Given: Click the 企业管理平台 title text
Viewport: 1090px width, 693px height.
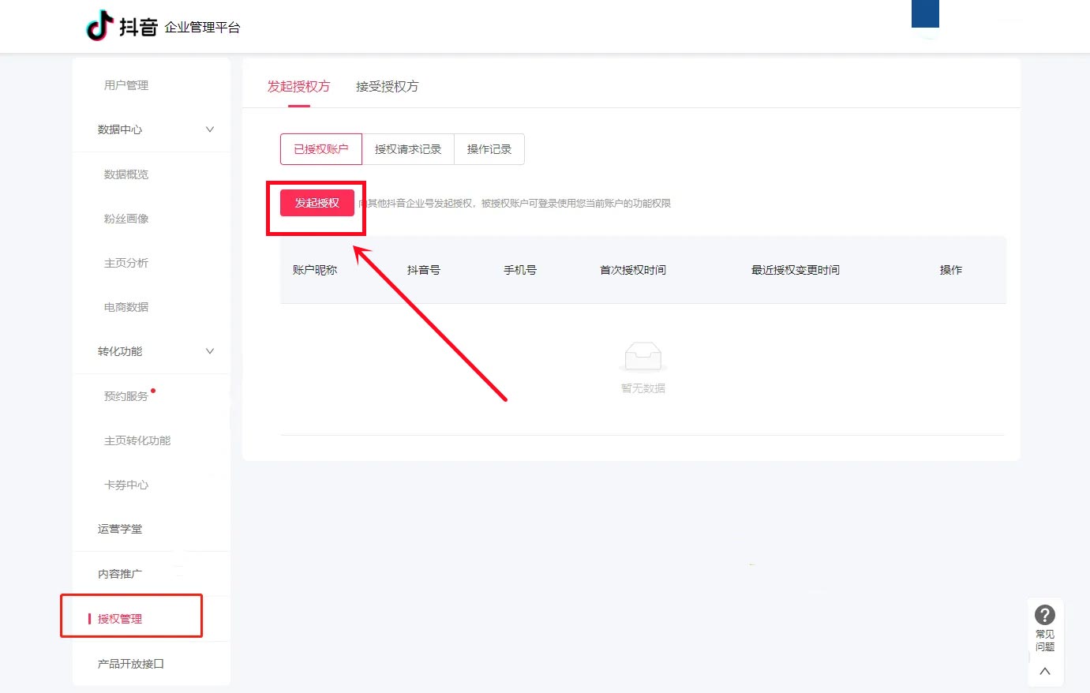Looking at the screenshot, I should coord(202,28).
